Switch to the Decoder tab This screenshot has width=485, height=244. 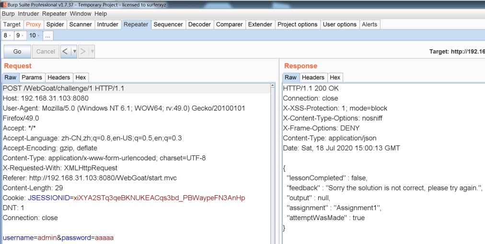click(199, 24)
